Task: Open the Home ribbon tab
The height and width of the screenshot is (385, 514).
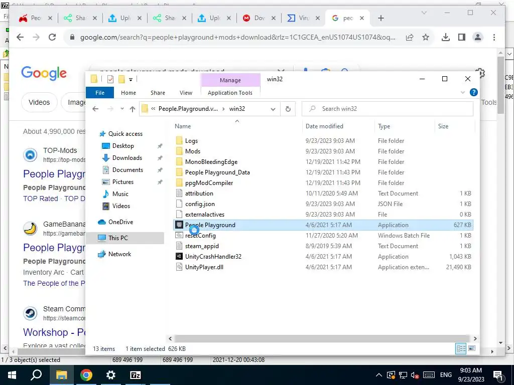Action: (x=128, y=93)
